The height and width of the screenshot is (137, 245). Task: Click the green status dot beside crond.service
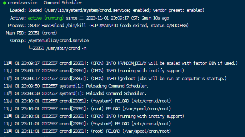(5, 3)
